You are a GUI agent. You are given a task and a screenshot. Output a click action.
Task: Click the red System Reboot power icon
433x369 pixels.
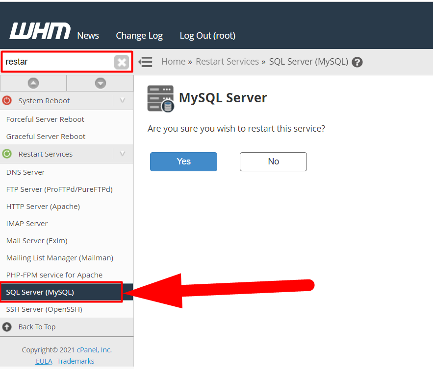7,101
